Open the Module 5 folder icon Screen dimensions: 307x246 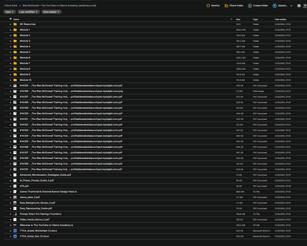click(15, 52)
